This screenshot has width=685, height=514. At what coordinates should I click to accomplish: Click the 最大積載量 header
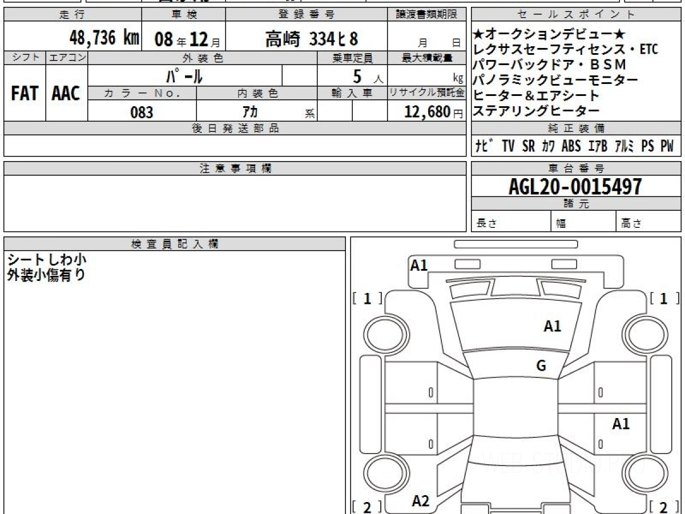point(427,58)
